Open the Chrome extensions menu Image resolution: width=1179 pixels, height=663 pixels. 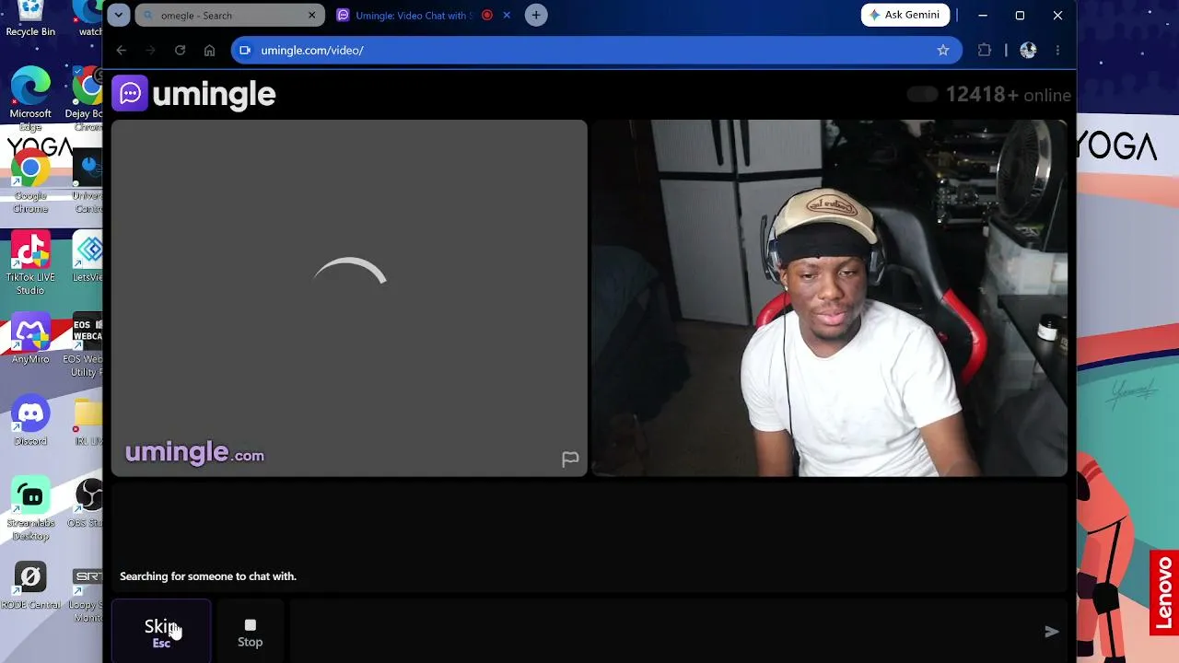tap(985, 51)
